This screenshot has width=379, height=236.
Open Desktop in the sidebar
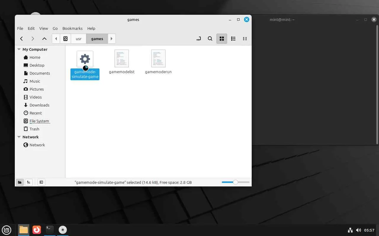point(37,65)
